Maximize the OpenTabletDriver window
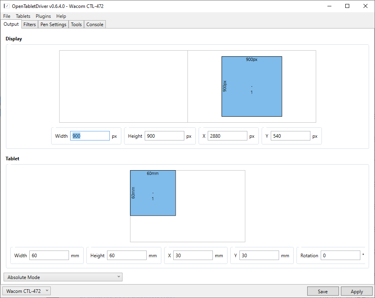 (x=347, y=6)
